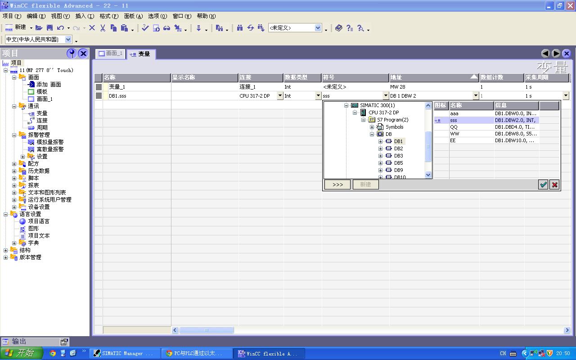The image size is (576, 360).
Task: Open the DB 1 DBW 2 address dropdown
Action: [476, 96]
